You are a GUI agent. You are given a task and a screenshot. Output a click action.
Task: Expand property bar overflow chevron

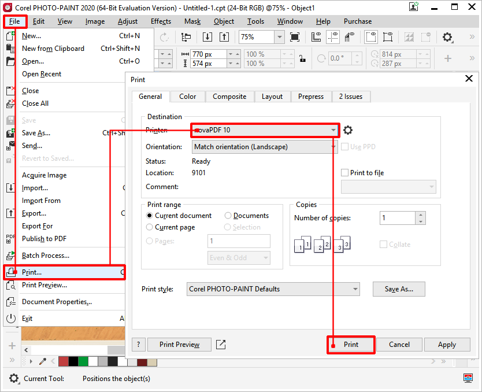472,58
